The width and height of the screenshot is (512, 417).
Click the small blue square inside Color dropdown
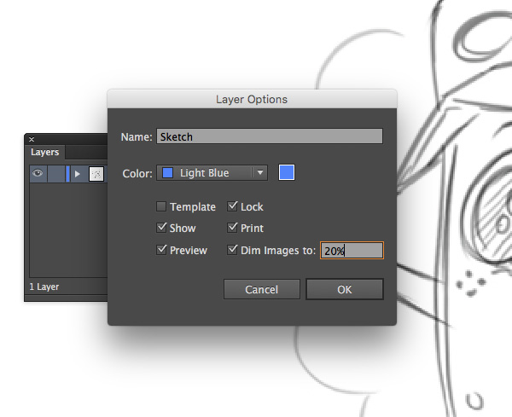(167, 173)
